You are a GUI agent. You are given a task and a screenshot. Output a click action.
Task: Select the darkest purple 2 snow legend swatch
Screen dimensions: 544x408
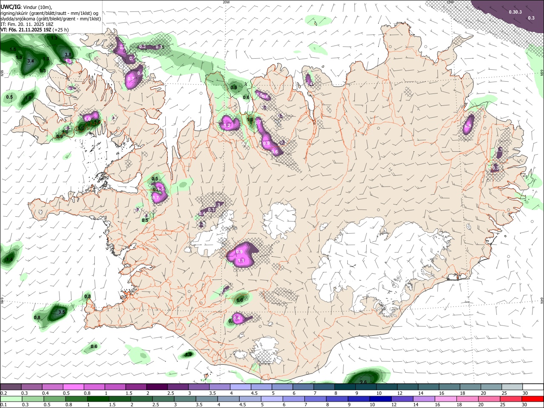tap(157, 387)
